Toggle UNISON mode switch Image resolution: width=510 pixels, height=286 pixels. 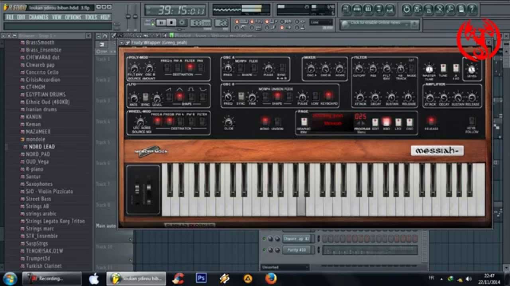click(278, 121)
